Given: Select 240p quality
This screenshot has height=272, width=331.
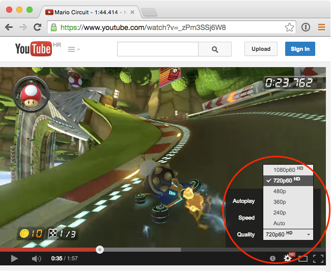Looking at the screenshot, I should tap(288, 213).
